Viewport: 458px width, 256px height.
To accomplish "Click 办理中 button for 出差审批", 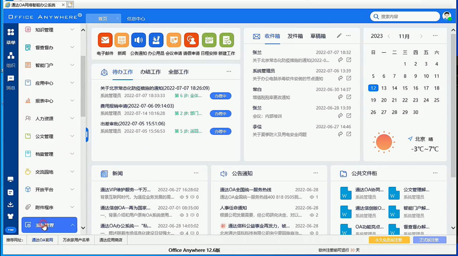I will pyautogui.click(x=220, y=132).
